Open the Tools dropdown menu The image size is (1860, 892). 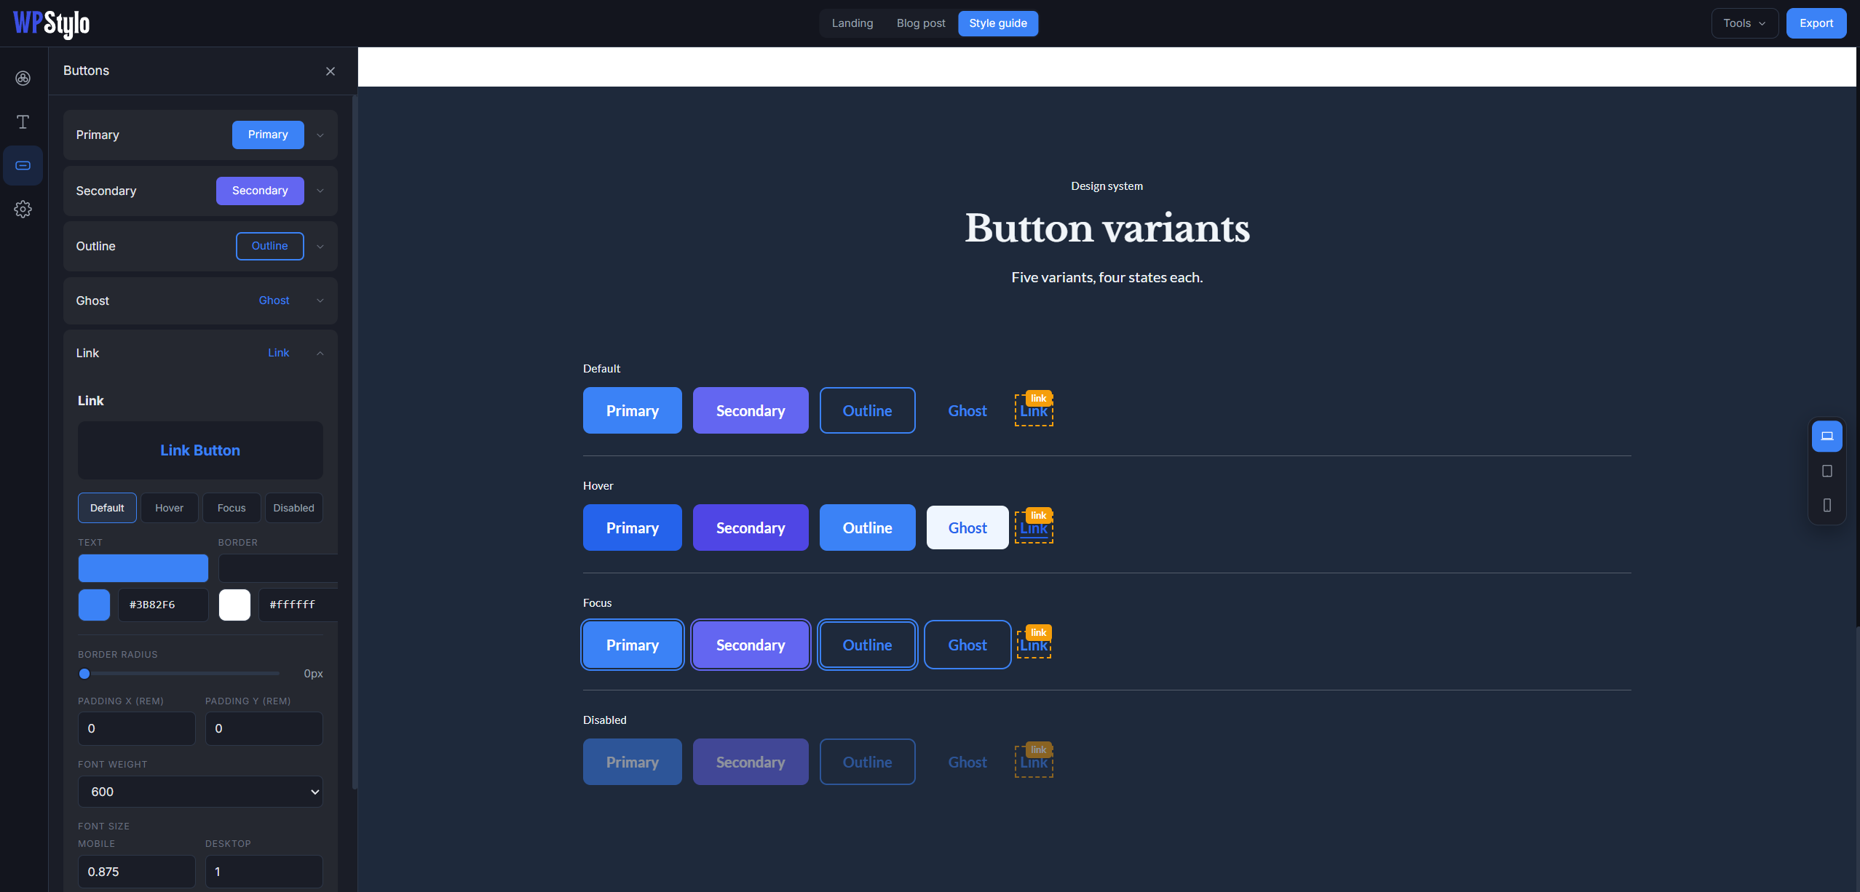1744,23
